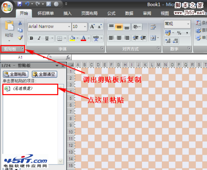Center text horizontally
Image resolution: width=207 pixels, height=170 pixels.
click(119, 38)
